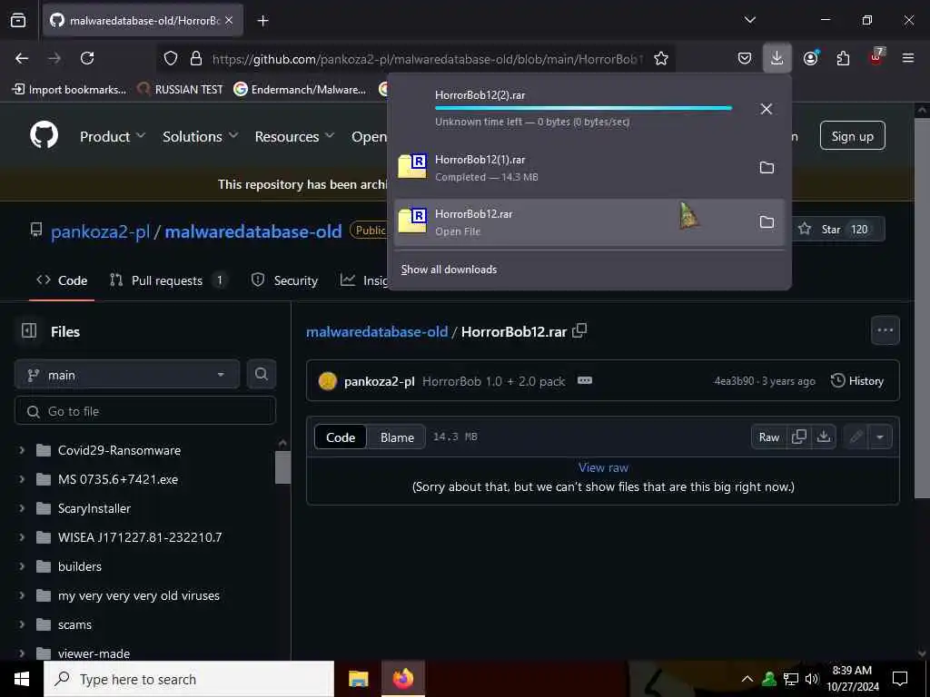The width and height of the screenshot is (930, 697).
Task: Collapse the Files side panel icon
Action: click(x=29, y=330)
